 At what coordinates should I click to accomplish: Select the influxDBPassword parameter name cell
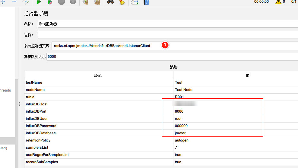click(99, 126)
